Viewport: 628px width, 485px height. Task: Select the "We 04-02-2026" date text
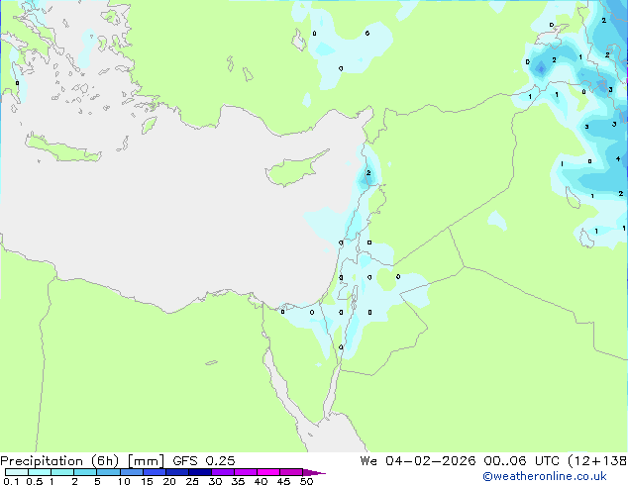418,461
